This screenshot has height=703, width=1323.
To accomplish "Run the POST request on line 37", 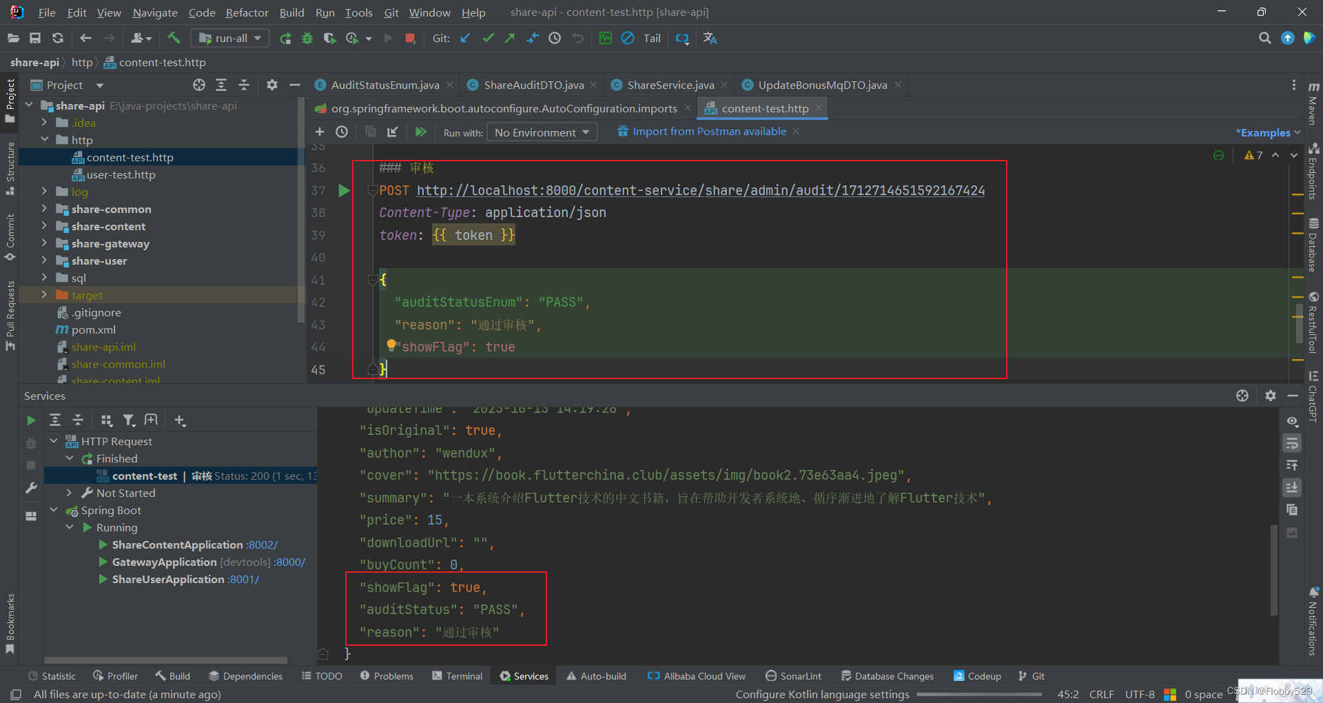I will tap(344, 191).
